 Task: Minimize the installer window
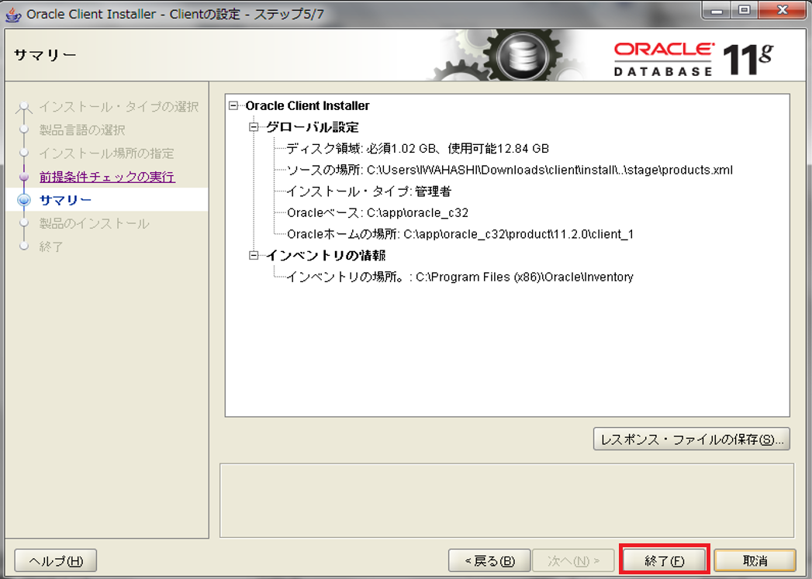[x=717, y=10]
